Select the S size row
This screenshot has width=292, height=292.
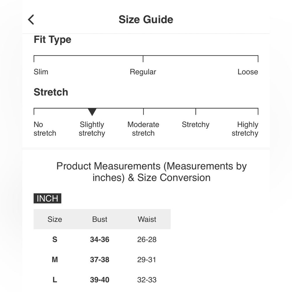tap(102, 239)
